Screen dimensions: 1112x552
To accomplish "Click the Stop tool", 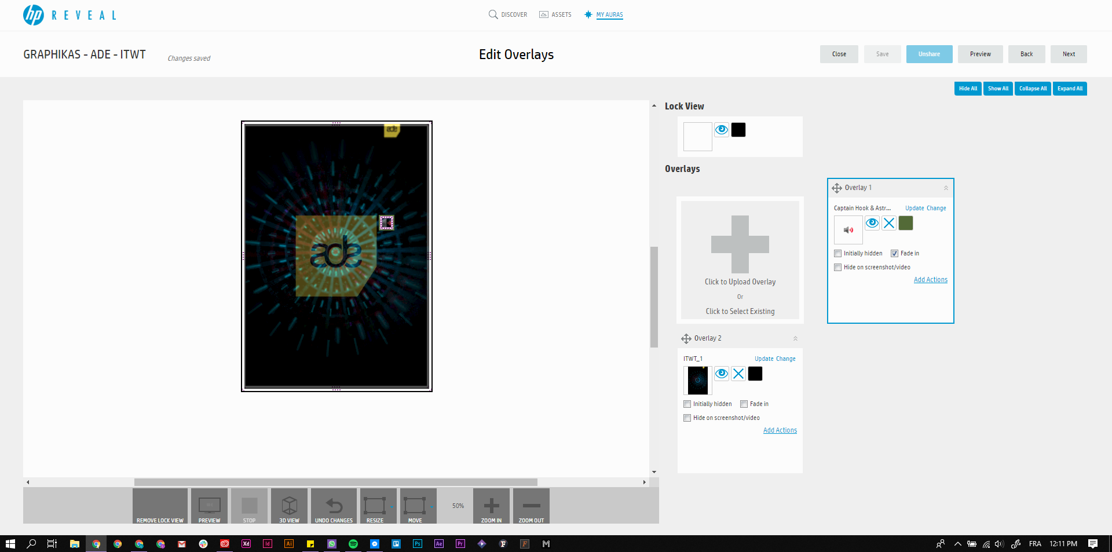I will click(x=249, y=506).
